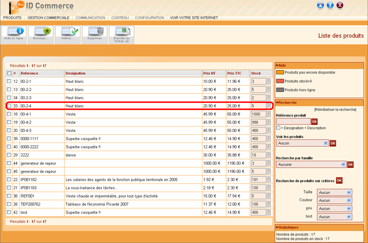Click stock stepper for reference TEP200762
This screenshot has width=368, height=243.
[269, 204]
